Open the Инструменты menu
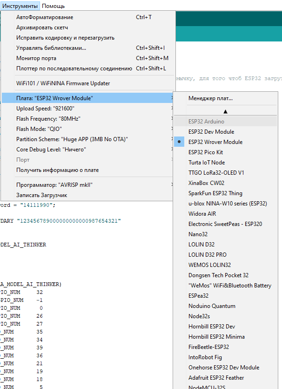Viewport: 282px width, 389px height. click(20, 6)
